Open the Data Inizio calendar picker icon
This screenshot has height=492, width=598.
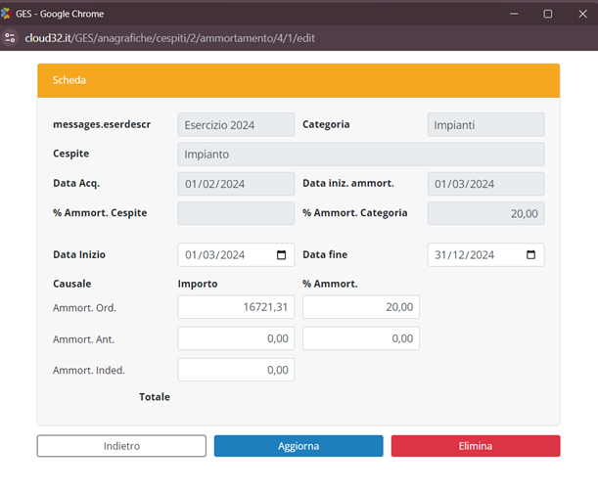[282, 255]
